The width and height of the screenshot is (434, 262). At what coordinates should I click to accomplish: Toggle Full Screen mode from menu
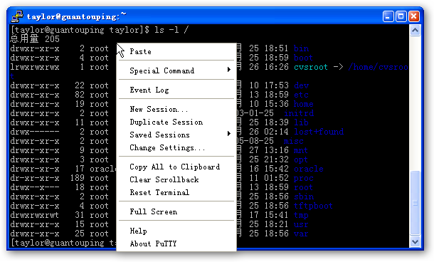pyautogui.click(x=176, y=211)
